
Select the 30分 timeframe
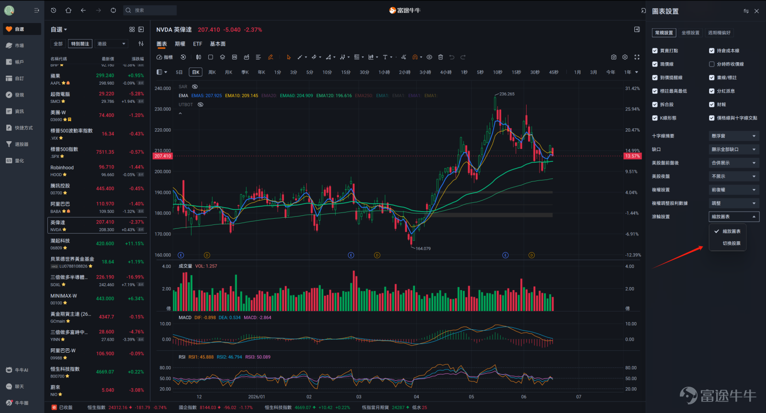click(x=364, y=72)
